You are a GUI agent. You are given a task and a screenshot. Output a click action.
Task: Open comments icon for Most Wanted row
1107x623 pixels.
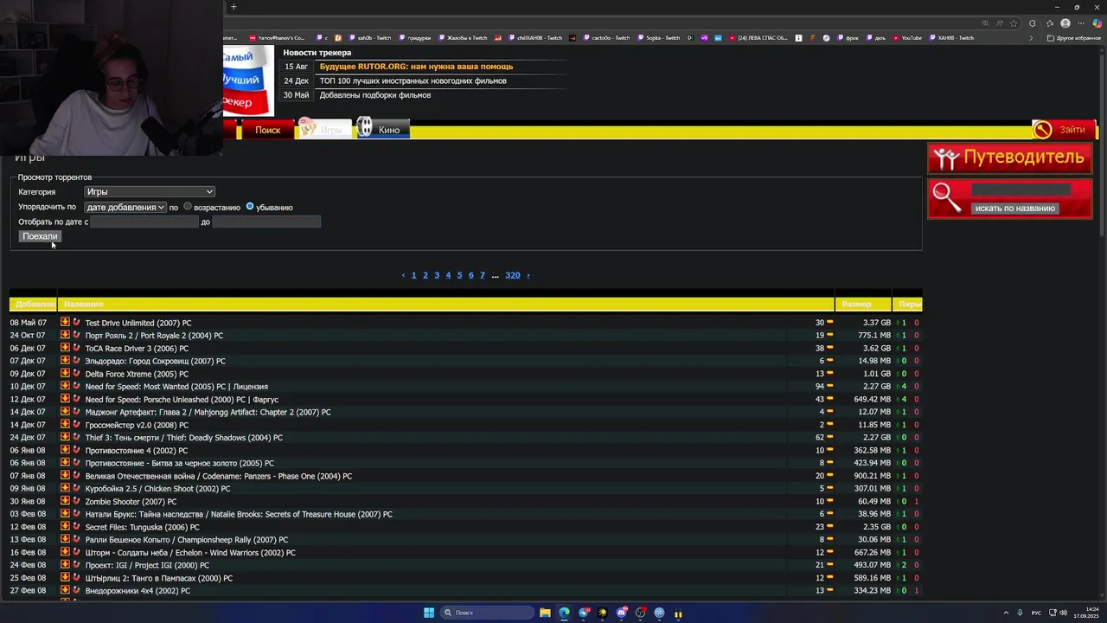[829, 386]
